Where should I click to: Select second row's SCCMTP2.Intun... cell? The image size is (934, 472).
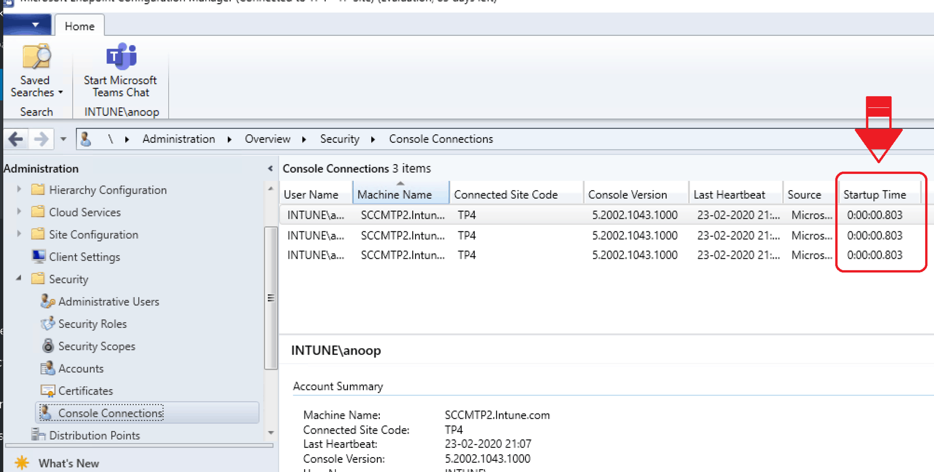(403, 236)
